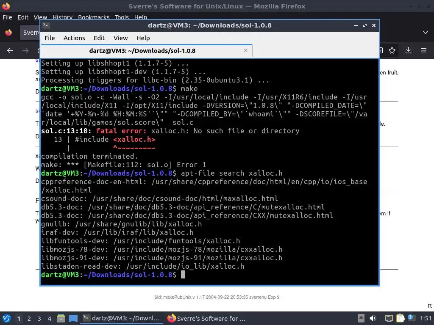The width and height of the screenshot is (434, 325).
Task: Open the terminal Help menu
Action: 143,38
